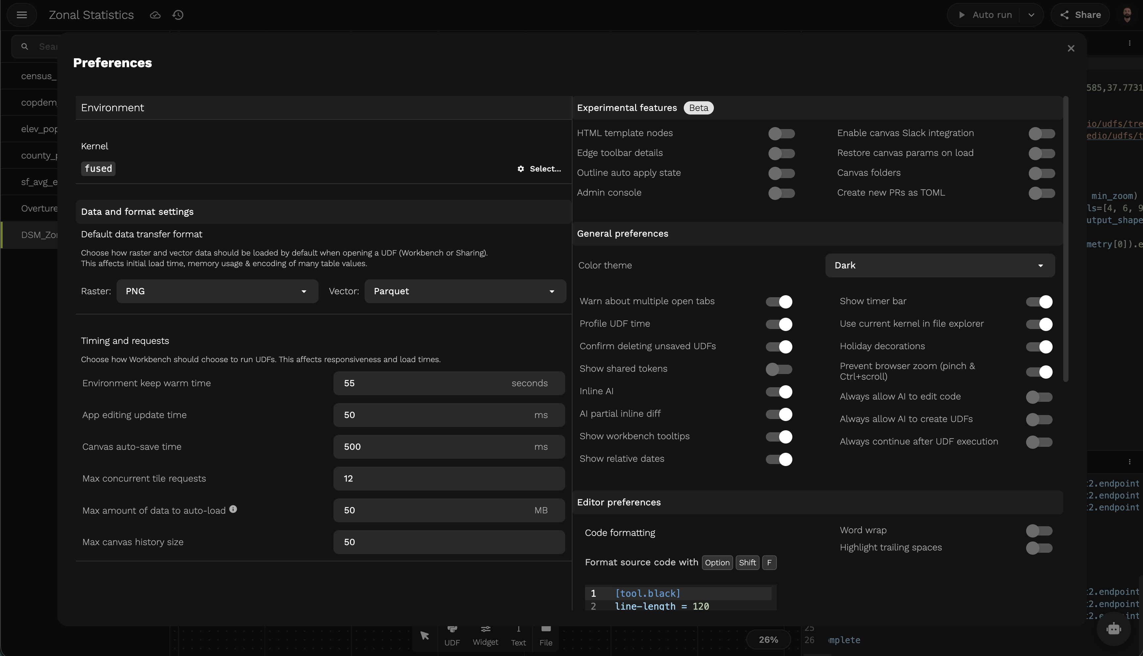Click the 26% zoom level indicator
The image size is (1143, 656).
point(769,639)
